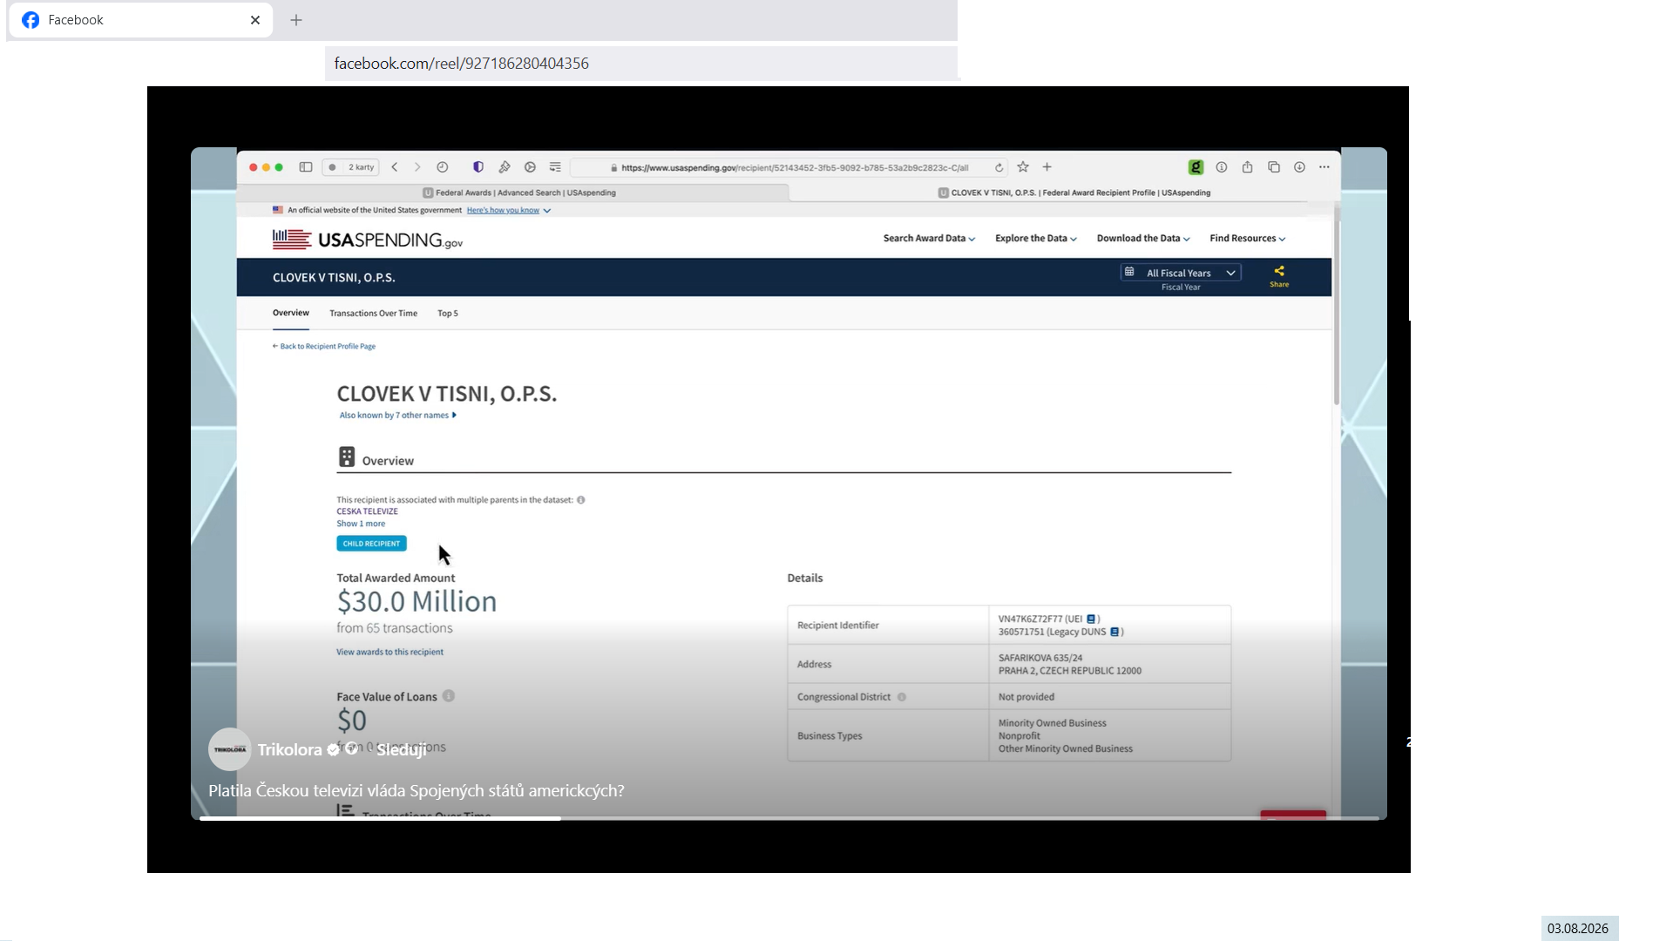The width and height of the screenshot is (1673, 941).
Task: Close the Facebook browser tab
Action: click(x=255, y=20)
